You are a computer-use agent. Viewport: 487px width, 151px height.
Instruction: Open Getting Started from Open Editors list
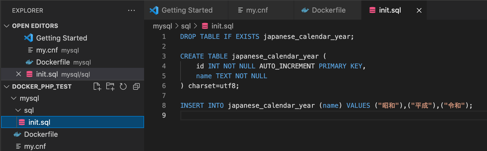(x=73, y=38)
